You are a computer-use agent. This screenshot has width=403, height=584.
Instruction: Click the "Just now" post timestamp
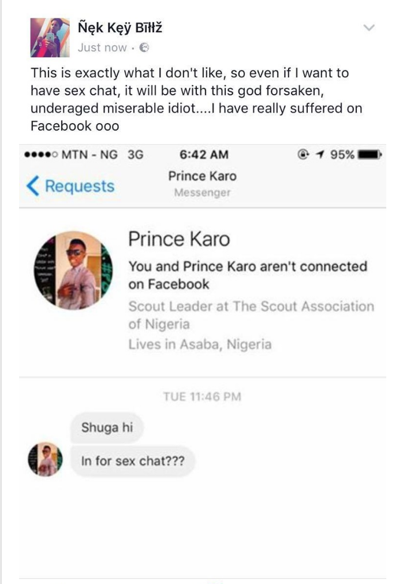(102, 48)
